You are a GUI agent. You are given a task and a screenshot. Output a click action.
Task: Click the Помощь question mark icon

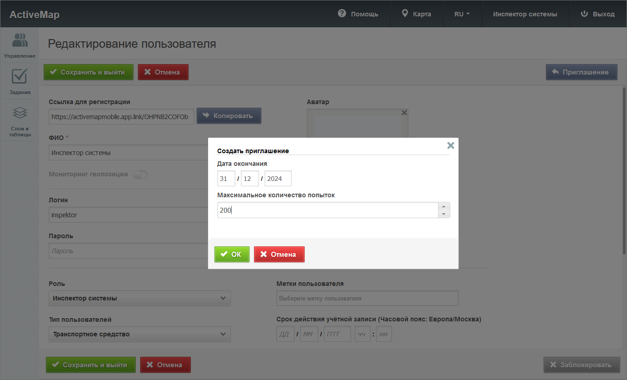pos(342,14)
